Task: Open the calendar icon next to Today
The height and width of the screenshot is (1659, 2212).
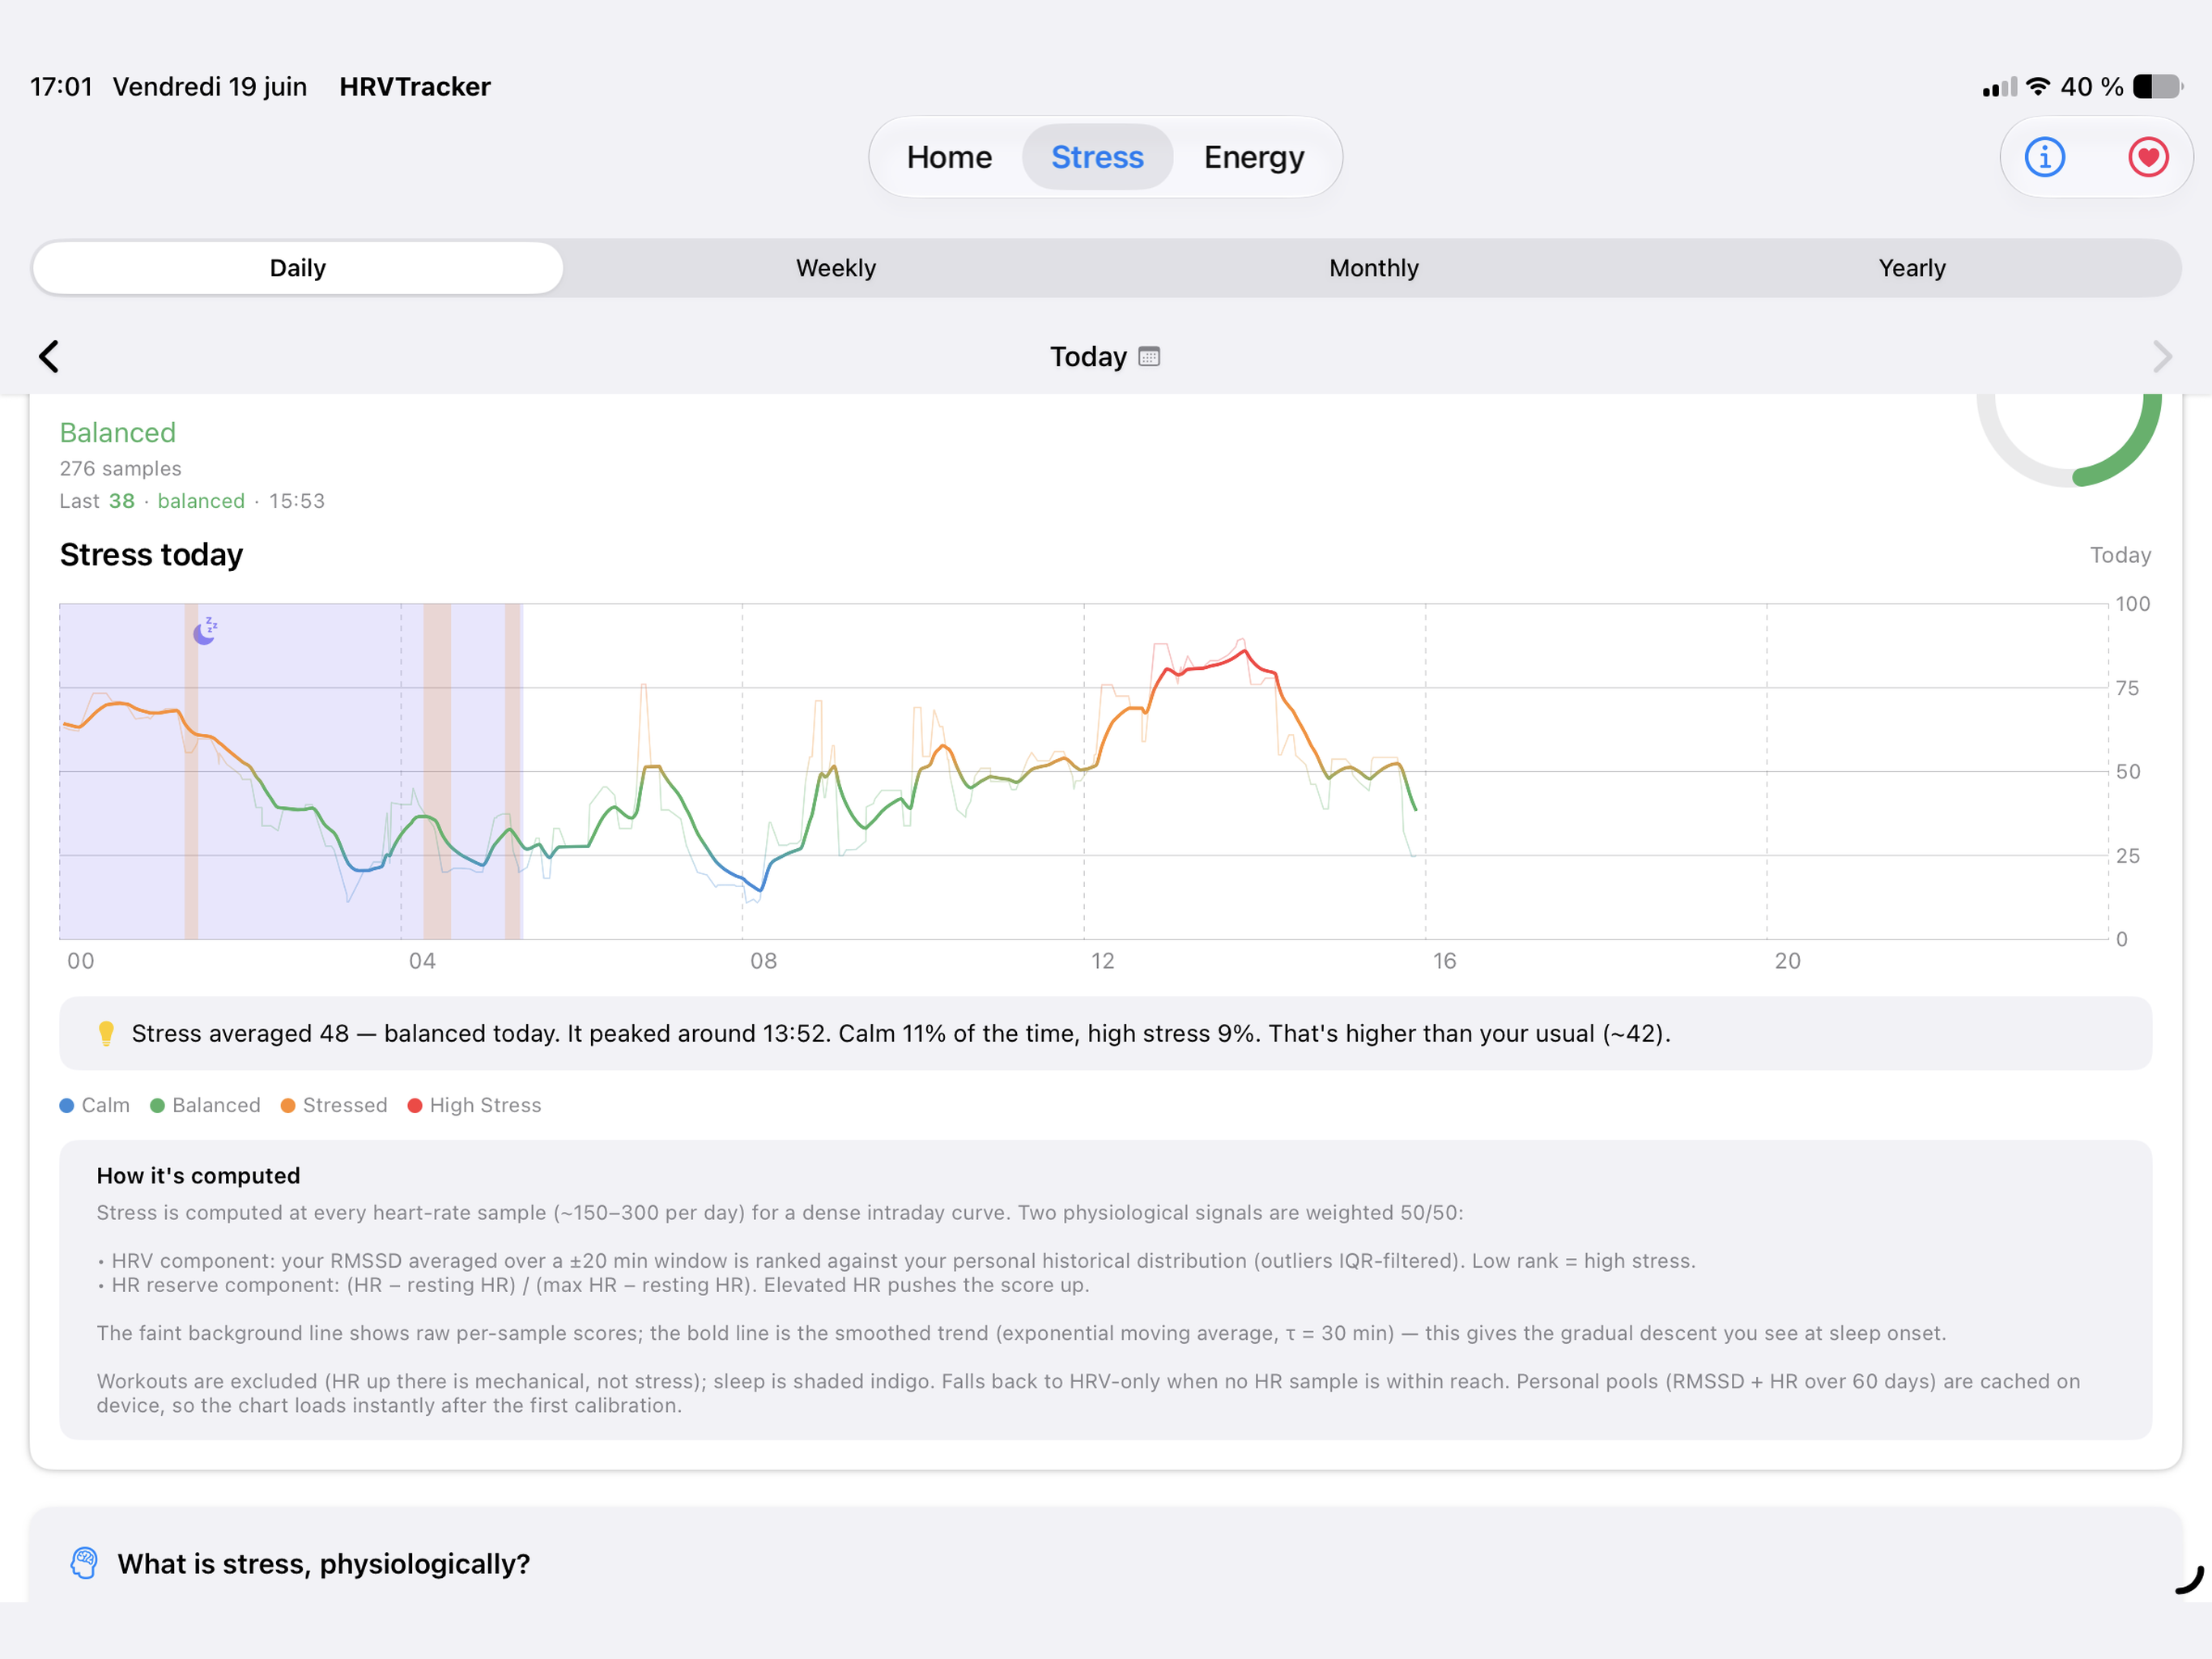Action: [x=1149, y=356]
